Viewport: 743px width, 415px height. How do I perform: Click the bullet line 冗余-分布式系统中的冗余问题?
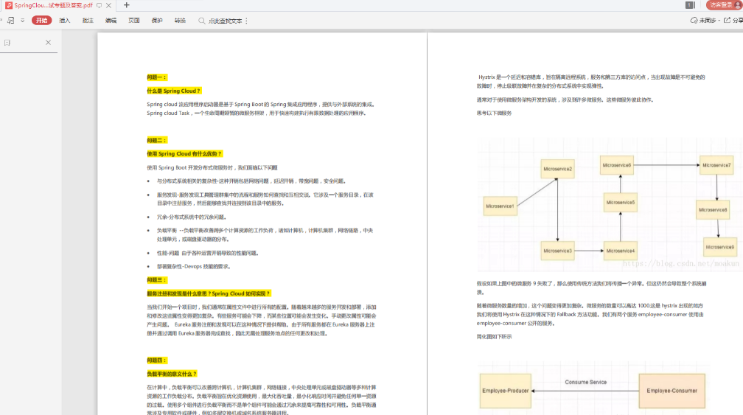pos(192,217)
